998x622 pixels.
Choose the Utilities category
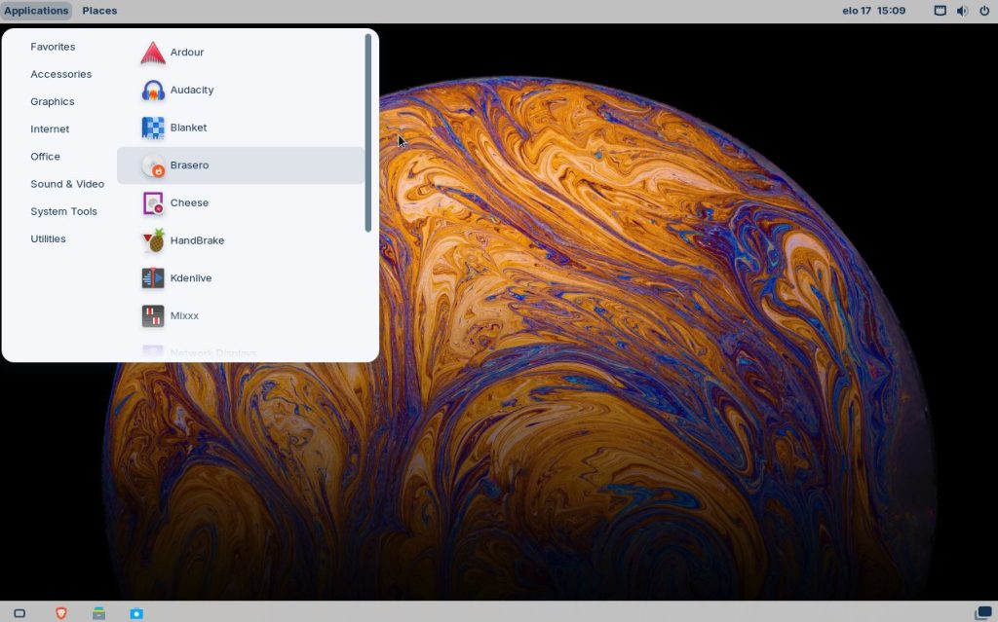point(49,238)
